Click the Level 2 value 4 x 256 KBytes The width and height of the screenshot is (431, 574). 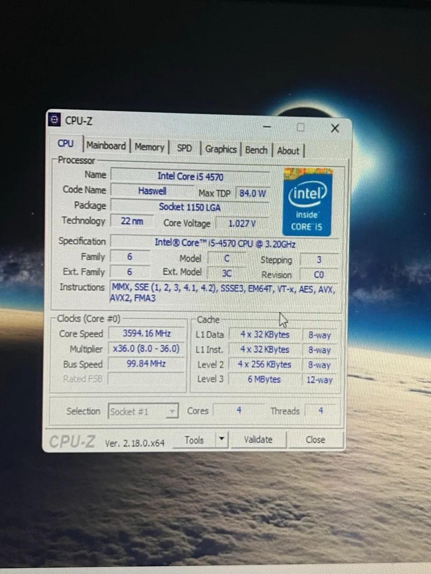point(265,365)
